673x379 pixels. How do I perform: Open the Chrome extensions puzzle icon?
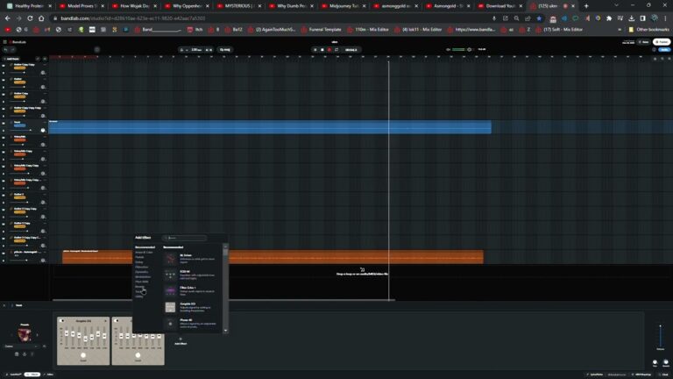click(609, 18)
